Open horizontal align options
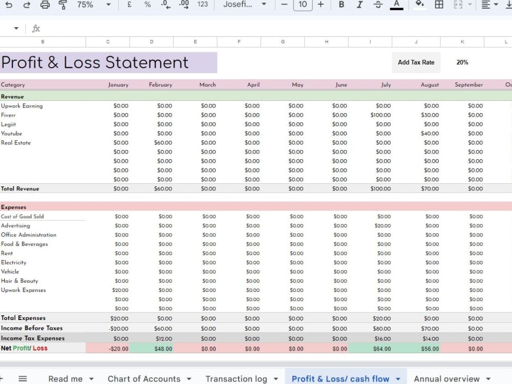Viewport: 512px width, 384px height. [x=489, y=5]
